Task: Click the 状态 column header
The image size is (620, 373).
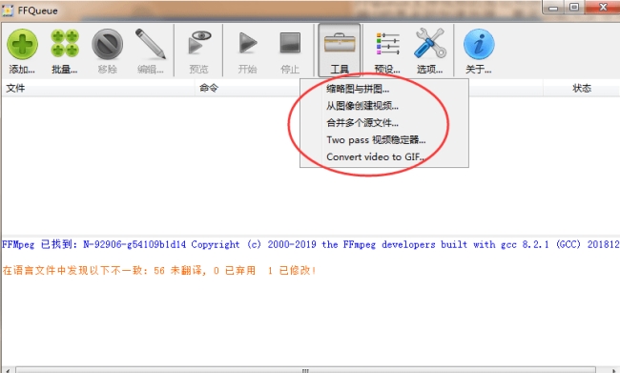Action: 582,88
